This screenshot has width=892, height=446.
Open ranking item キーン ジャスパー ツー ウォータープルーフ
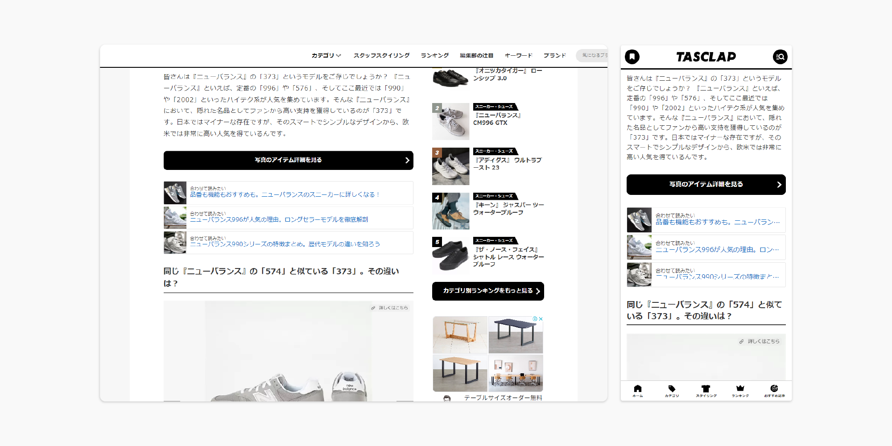[x=508, y=209]
